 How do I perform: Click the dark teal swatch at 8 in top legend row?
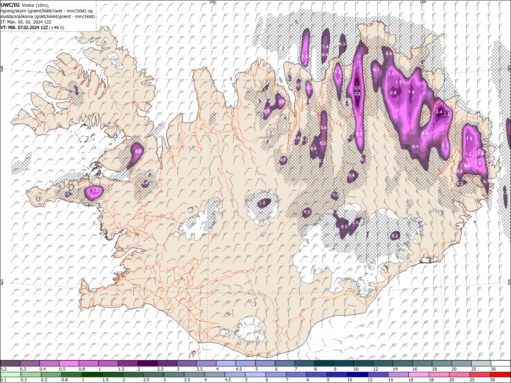pos(324,363)
